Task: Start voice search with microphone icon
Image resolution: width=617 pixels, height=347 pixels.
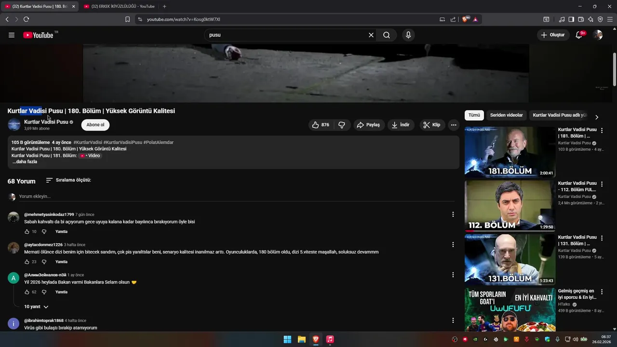Action: click(x=408, y=35)
